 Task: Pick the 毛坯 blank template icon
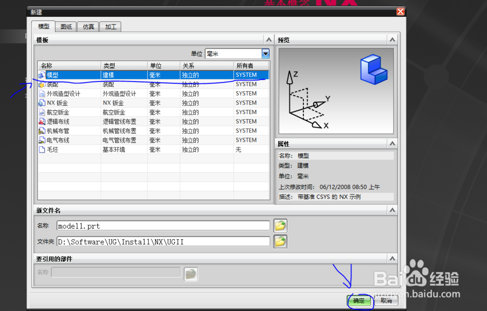pyautogui.click(x=41, y=149)
